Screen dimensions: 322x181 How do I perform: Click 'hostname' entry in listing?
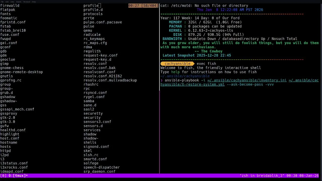(9, 143)
